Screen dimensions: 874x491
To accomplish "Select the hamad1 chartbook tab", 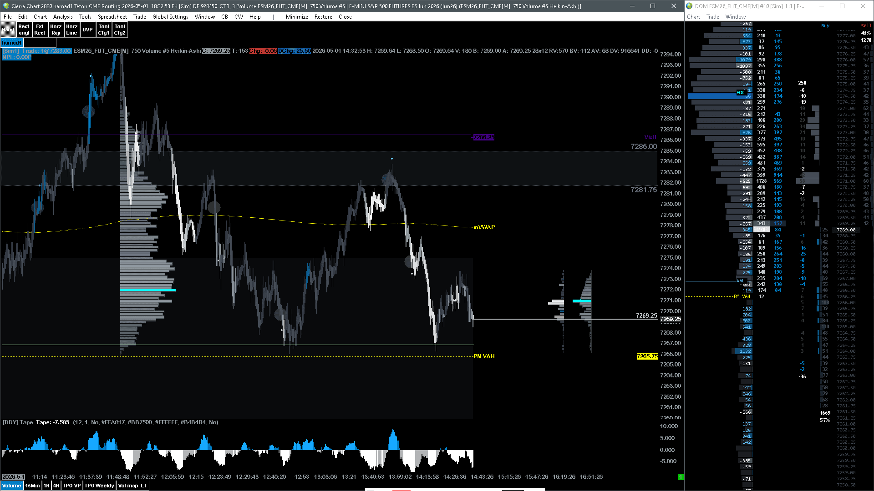I will click(12, 43).
